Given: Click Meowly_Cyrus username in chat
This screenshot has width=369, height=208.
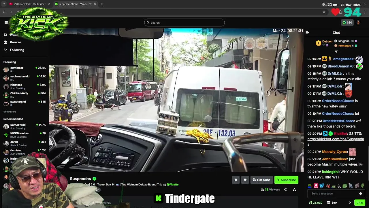Looking at the screenshot, I should point(335,152).
